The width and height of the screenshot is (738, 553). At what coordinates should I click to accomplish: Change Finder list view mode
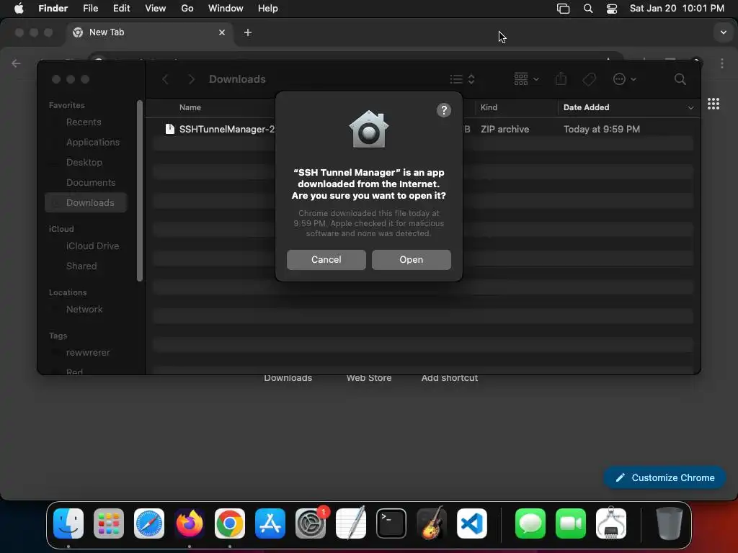coord(462,79)
